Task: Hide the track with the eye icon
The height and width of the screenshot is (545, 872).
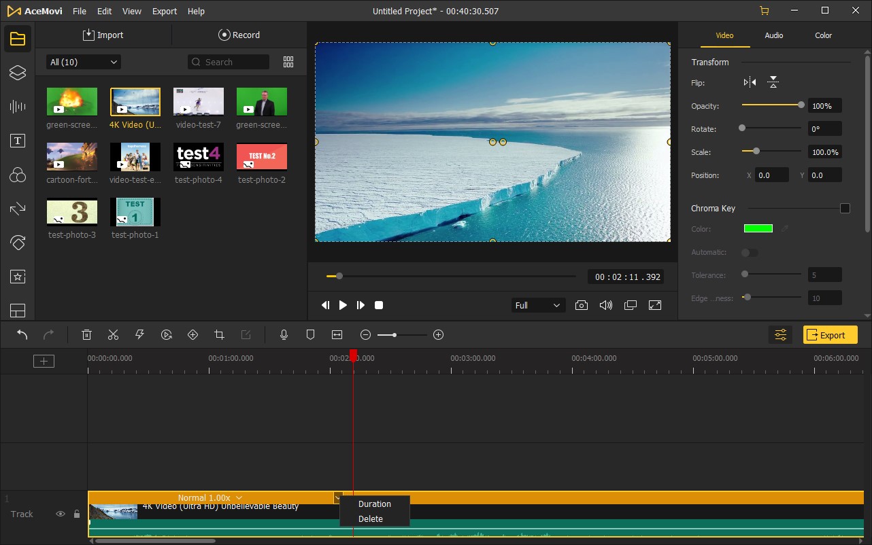Action: tap(61, 514)
